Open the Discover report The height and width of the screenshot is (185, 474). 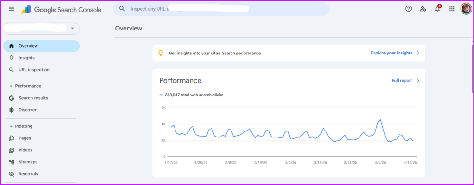coord(27,110)
